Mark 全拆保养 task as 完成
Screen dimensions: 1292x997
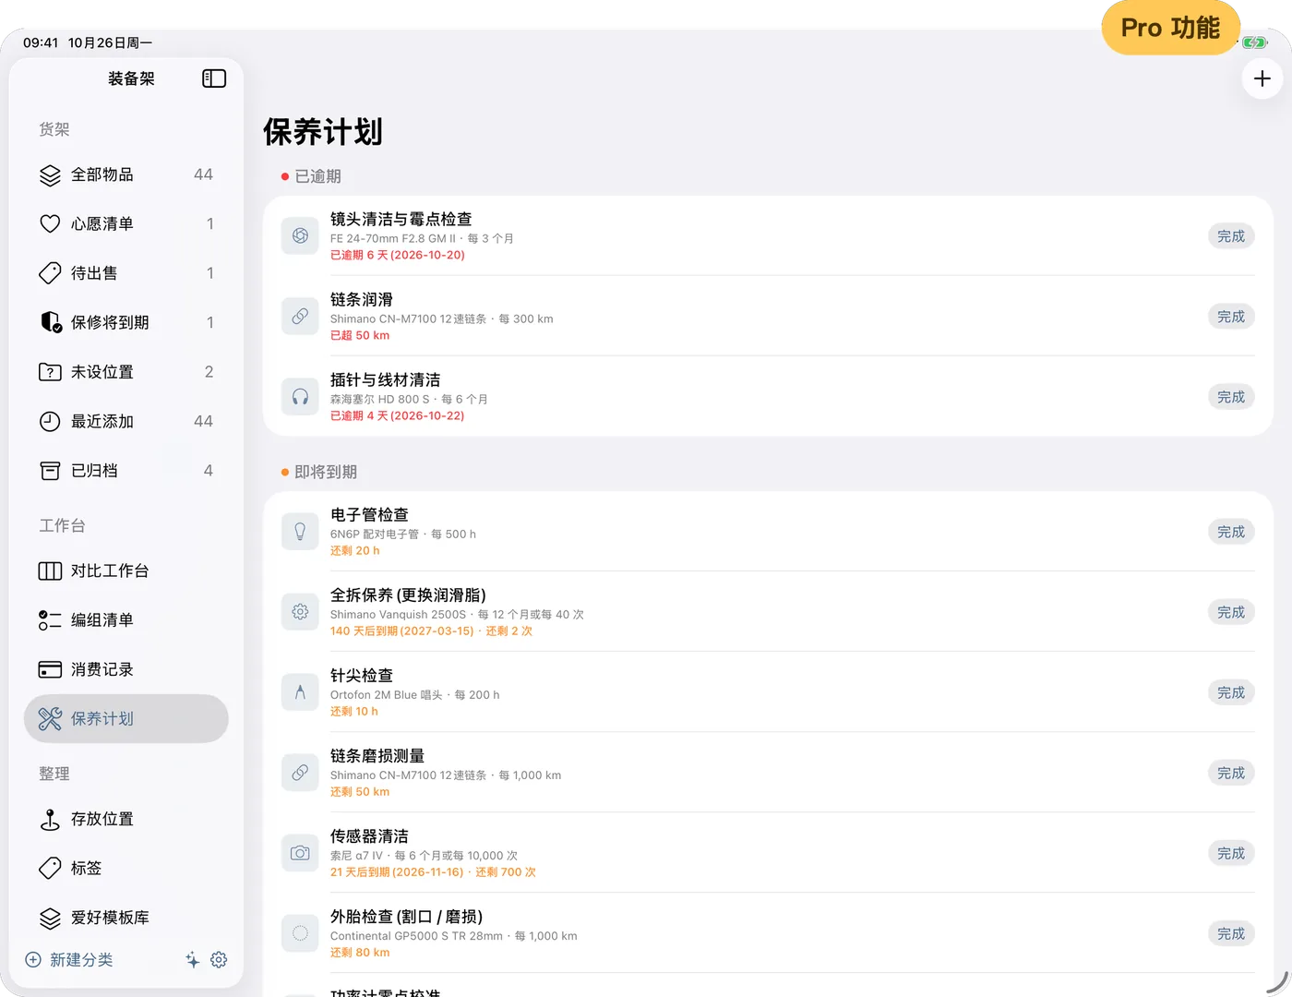(x=1231, y=612)
